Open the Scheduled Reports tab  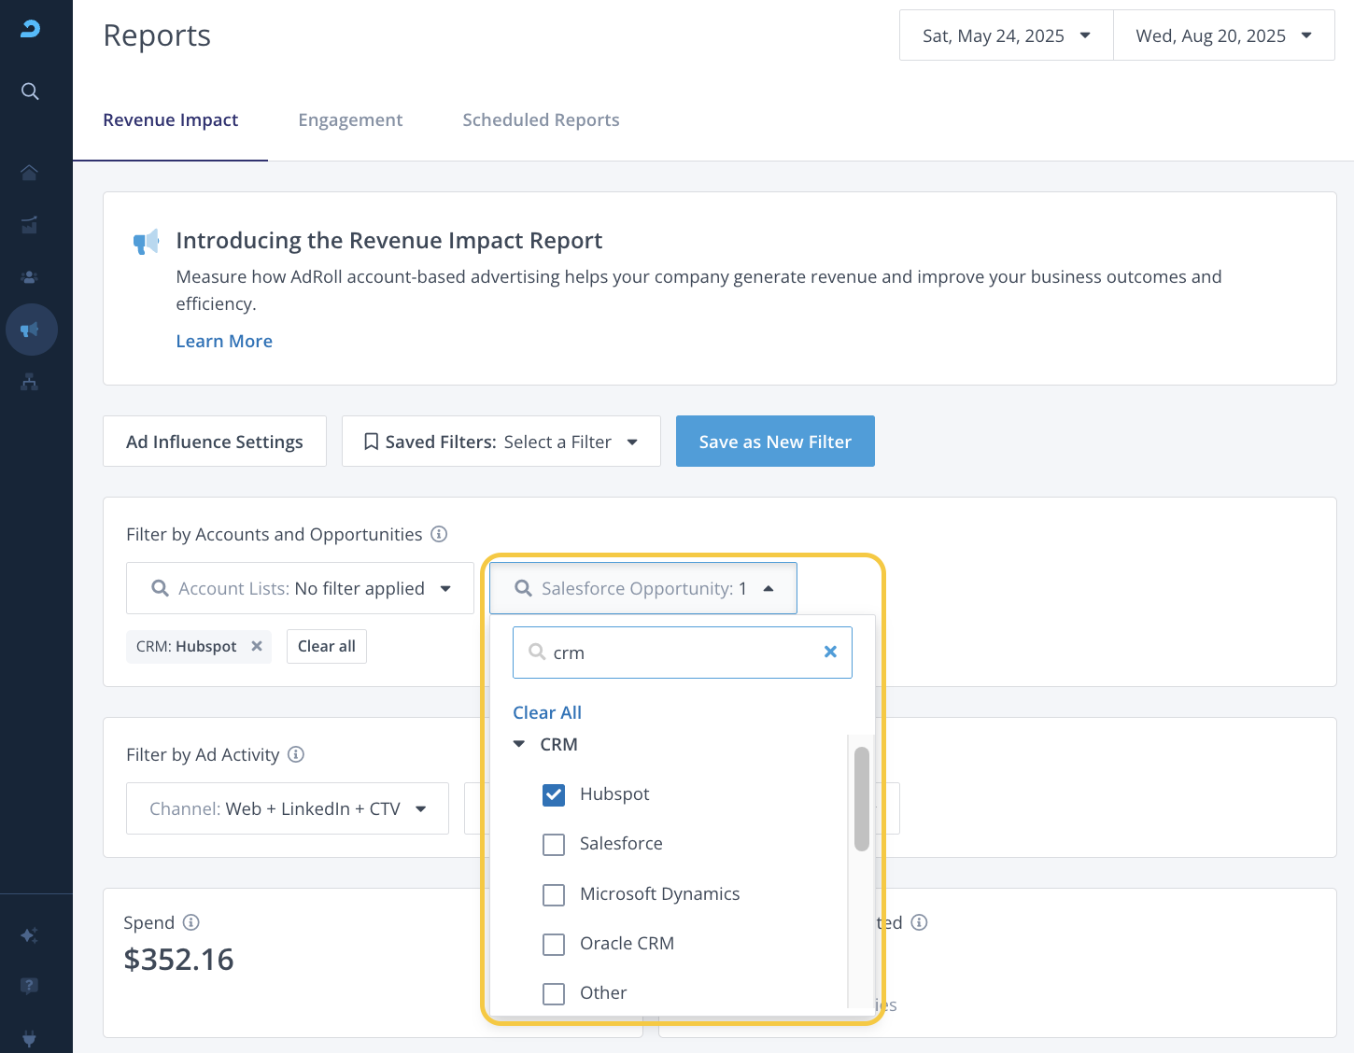pyautogui.click(x=541, y=120)
